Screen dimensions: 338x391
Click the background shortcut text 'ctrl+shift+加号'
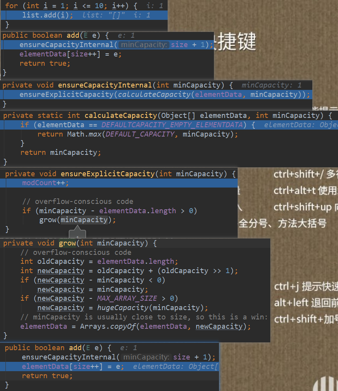pos(306,319)
